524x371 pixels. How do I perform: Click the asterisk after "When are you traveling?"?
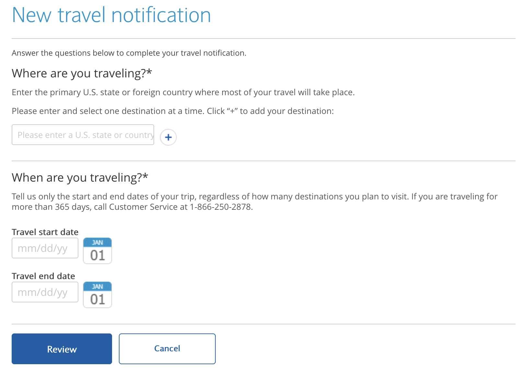tap(145, 176)
